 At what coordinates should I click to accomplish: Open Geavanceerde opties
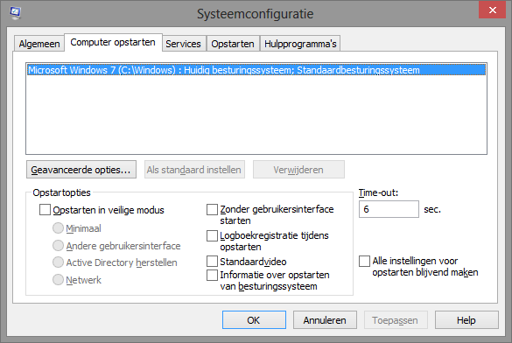(x=81, y=170)
